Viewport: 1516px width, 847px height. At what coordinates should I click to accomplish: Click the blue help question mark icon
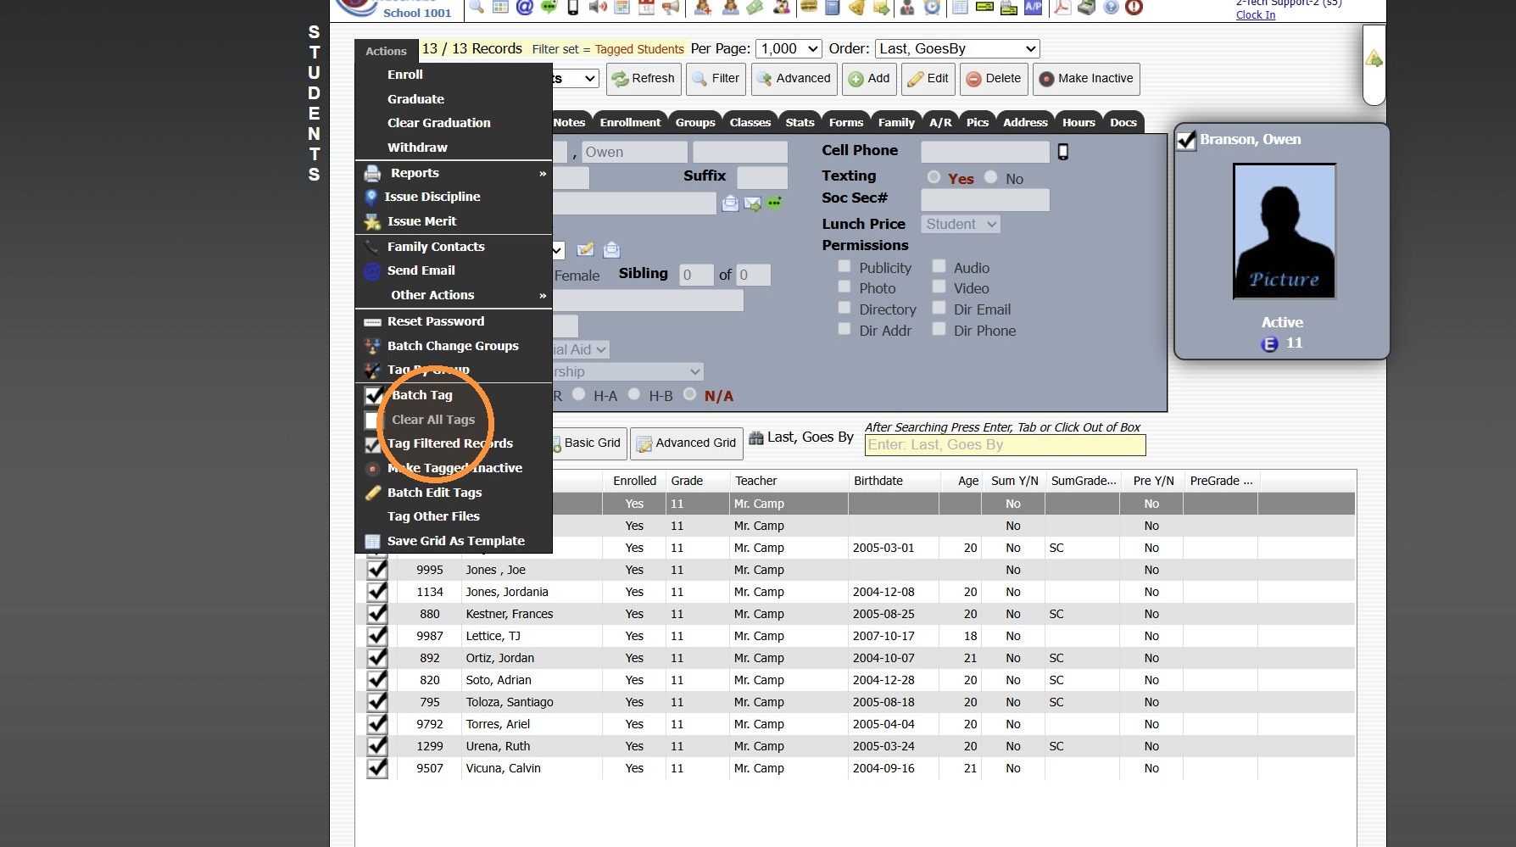pyautogui.click(x=1111, y=7)
